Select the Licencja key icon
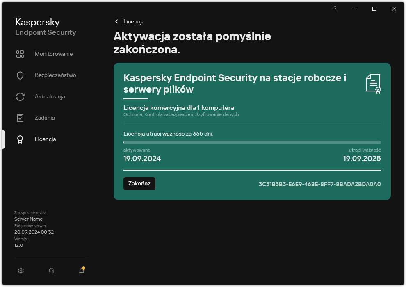Image resolution: width=406 pixels, height=287 pixels. pos(20,139)
